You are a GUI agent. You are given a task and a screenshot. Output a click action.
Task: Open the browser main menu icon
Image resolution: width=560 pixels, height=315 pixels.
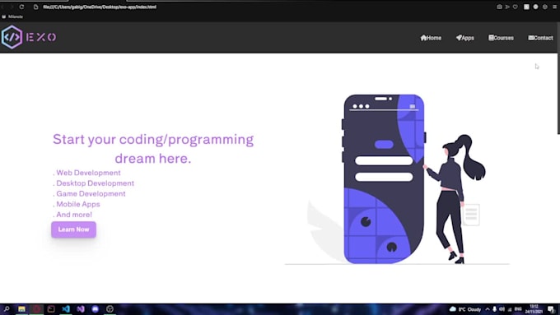pyautogui.click(x=554, y=7)
